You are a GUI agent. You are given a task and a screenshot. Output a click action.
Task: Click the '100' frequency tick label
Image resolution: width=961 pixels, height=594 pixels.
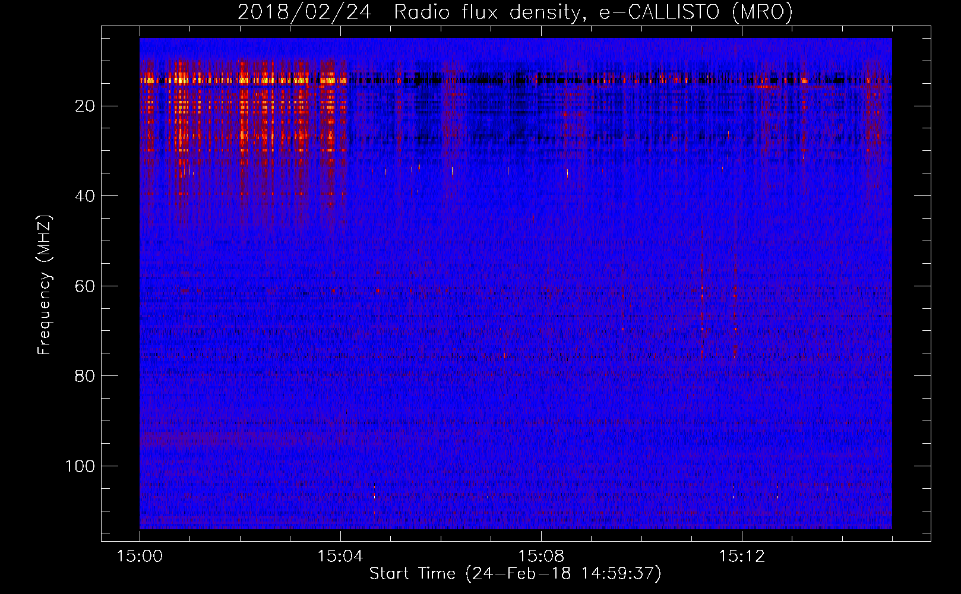click(x=80, y=466)
